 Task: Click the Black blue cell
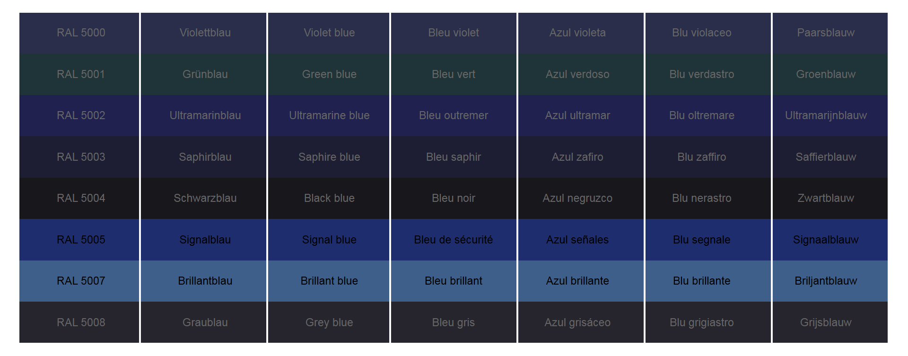point(329,199)
